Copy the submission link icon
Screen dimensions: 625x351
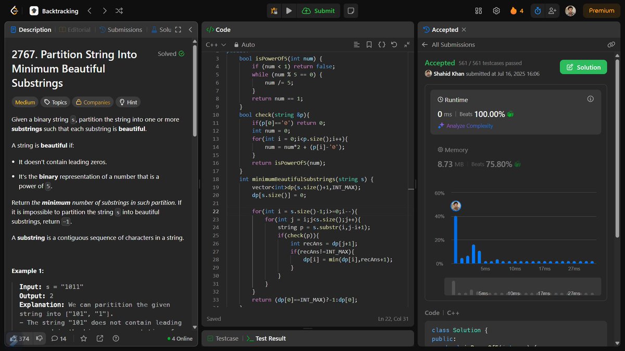point(611,45)
